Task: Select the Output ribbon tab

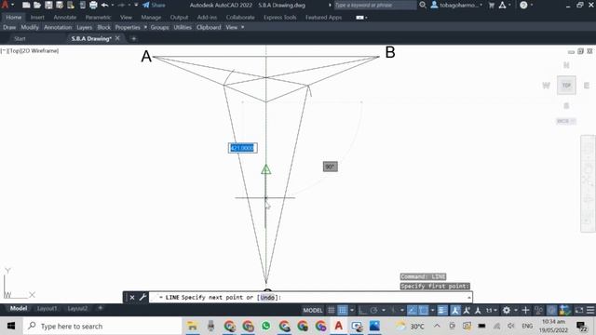Action: (179, 18)
